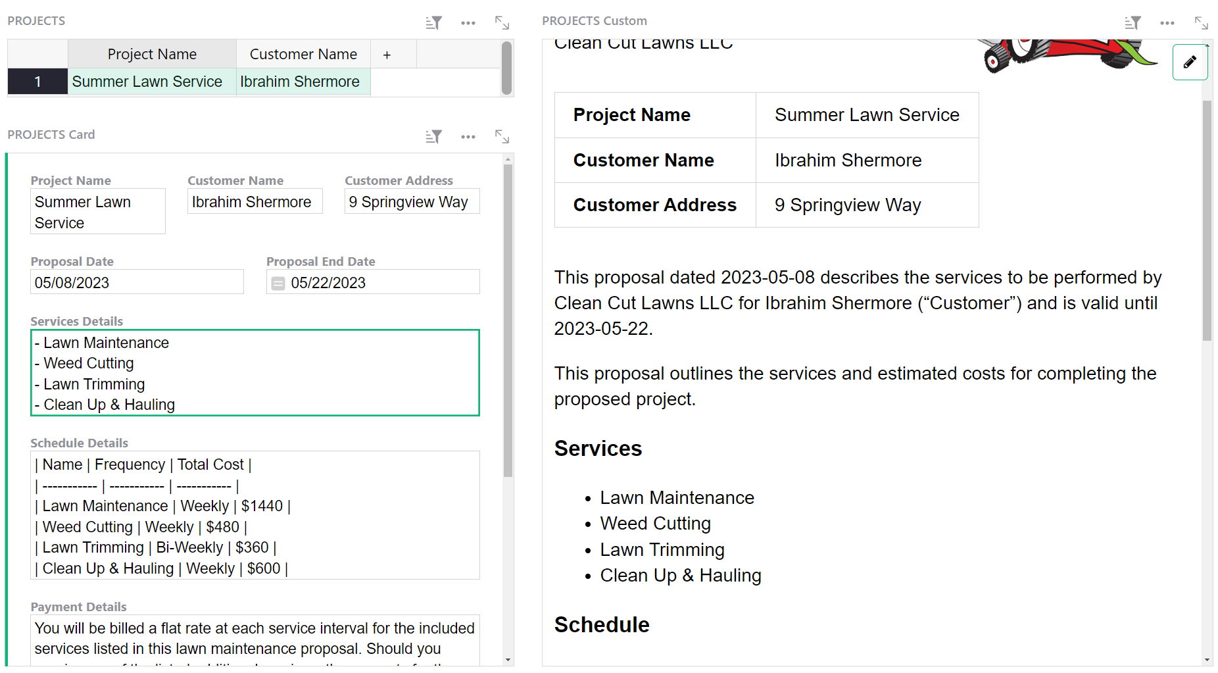Open the PROJECTS Custom options menu
This screenshot has height=673, width=1218.
coord(1167,23)
